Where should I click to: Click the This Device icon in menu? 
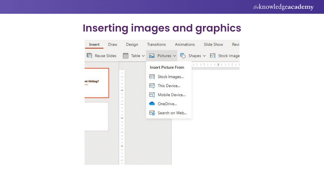point(152,86)
